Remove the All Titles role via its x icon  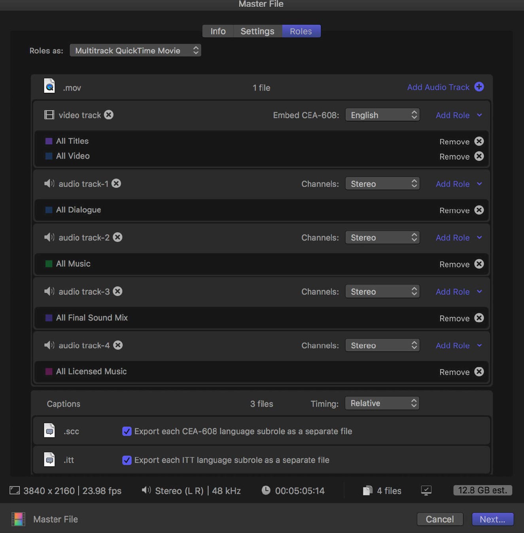479,141
